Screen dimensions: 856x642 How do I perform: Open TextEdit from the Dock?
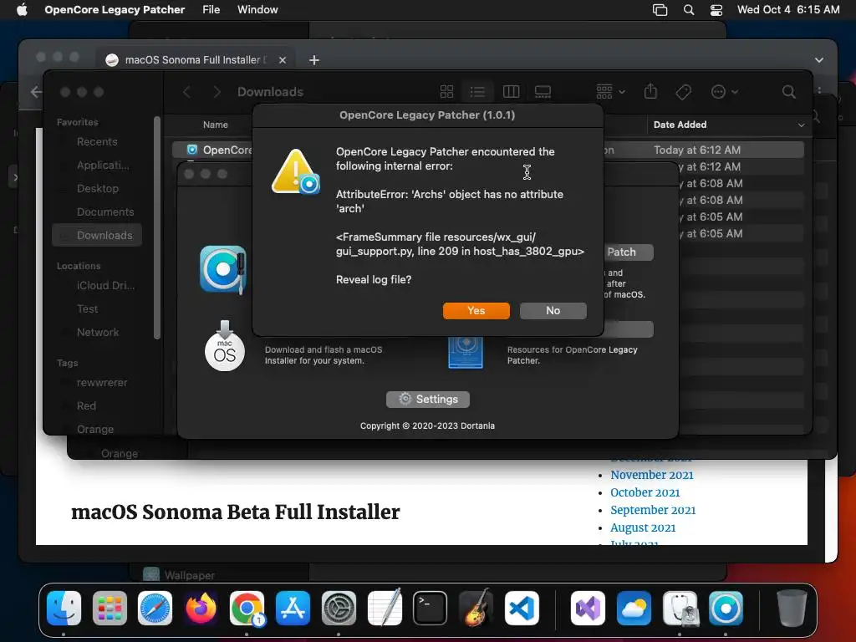pos(385,608)
